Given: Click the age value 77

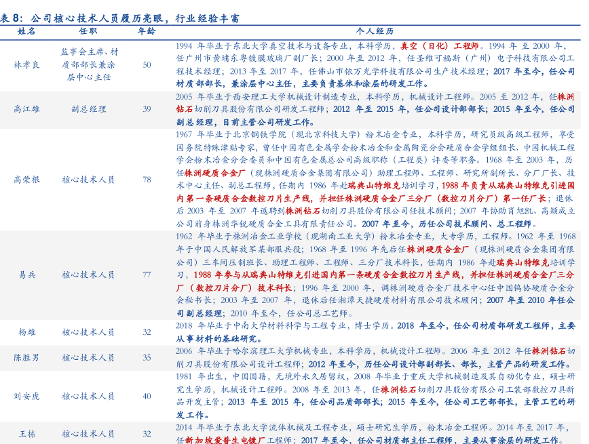Looking at the screenshot, I should (x=147, y=275).
